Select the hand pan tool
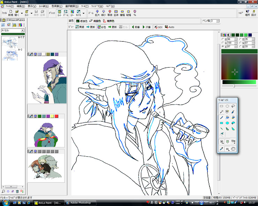 (x=233, y=149)
